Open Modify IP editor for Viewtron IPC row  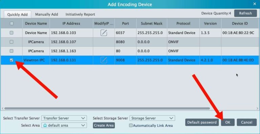pyautogui.click(x=104, y=60)
